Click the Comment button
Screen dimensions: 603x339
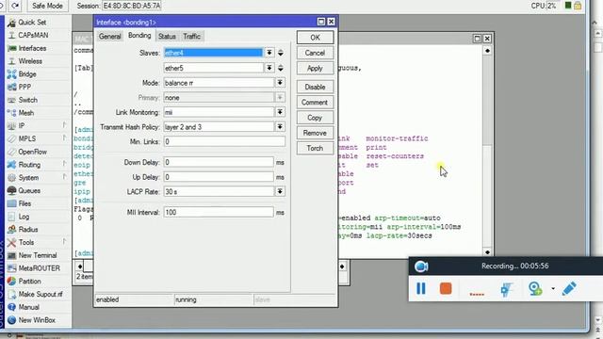[315, 103]
